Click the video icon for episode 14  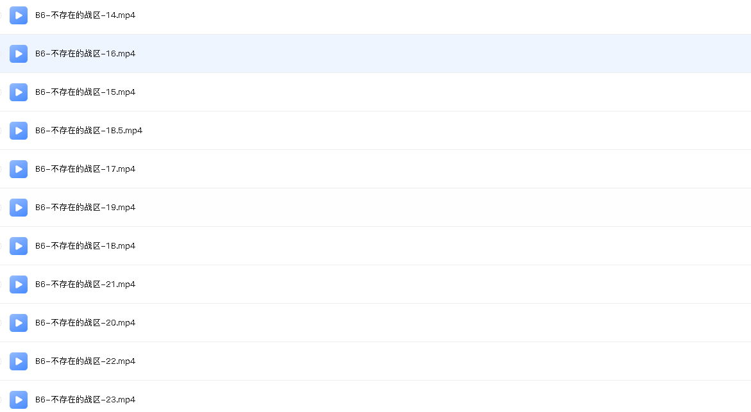pyautogui.click(x=19, y=15)
